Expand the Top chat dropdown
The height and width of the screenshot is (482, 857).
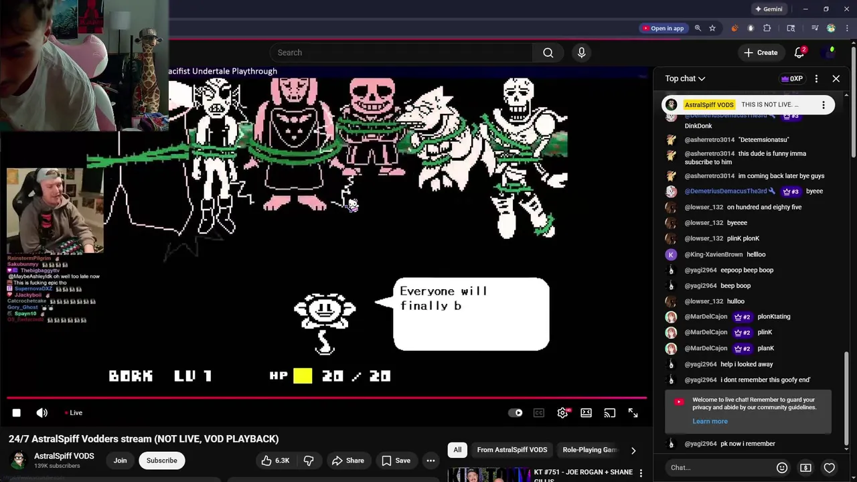tap(685, 78)
